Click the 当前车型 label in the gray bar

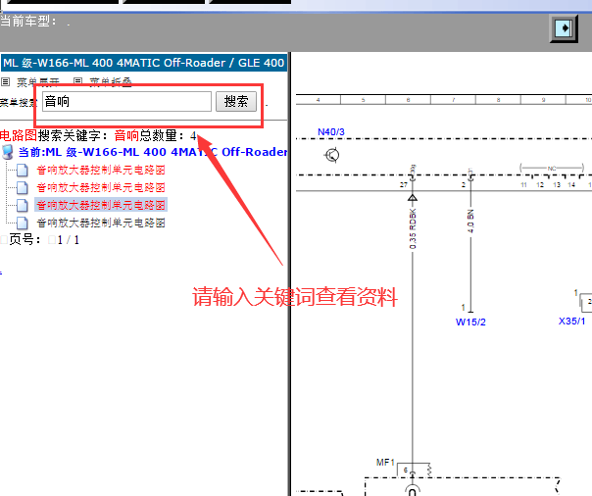click(x=28, y=22)
